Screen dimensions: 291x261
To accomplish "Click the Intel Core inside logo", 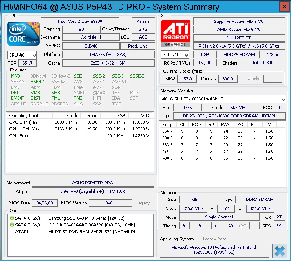I will point(23,34).
